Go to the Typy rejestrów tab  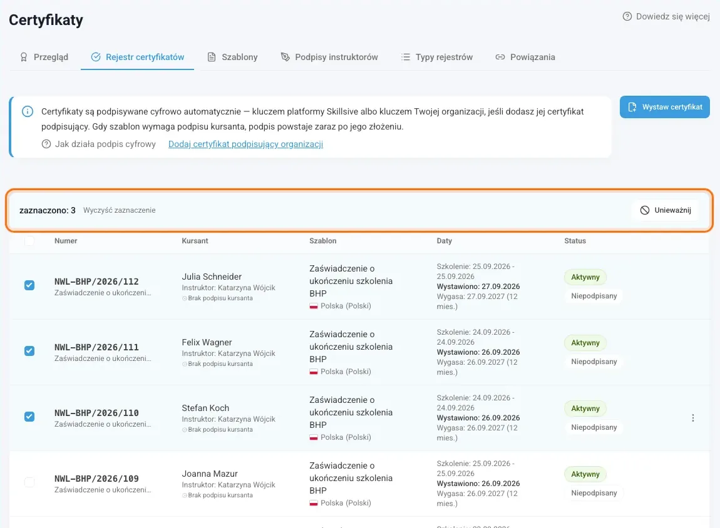click(436, 57)
